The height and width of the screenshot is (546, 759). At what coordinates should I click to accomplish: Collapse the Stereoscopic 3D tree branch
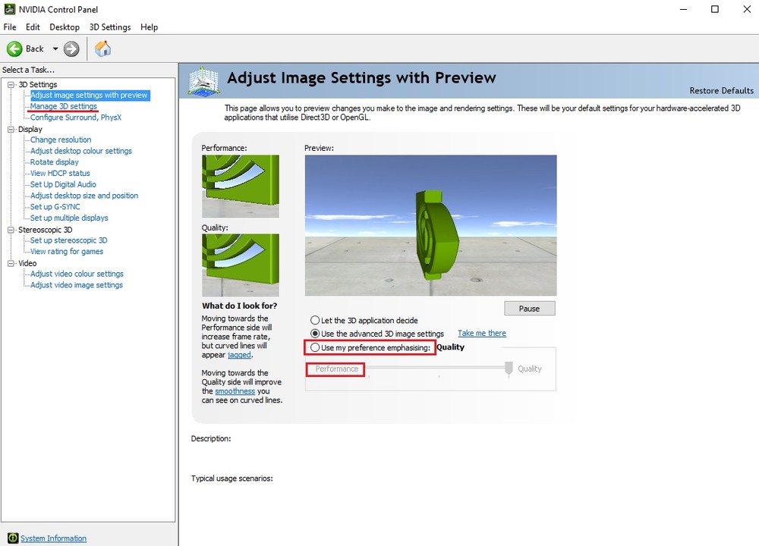click(x=11, y=229)
